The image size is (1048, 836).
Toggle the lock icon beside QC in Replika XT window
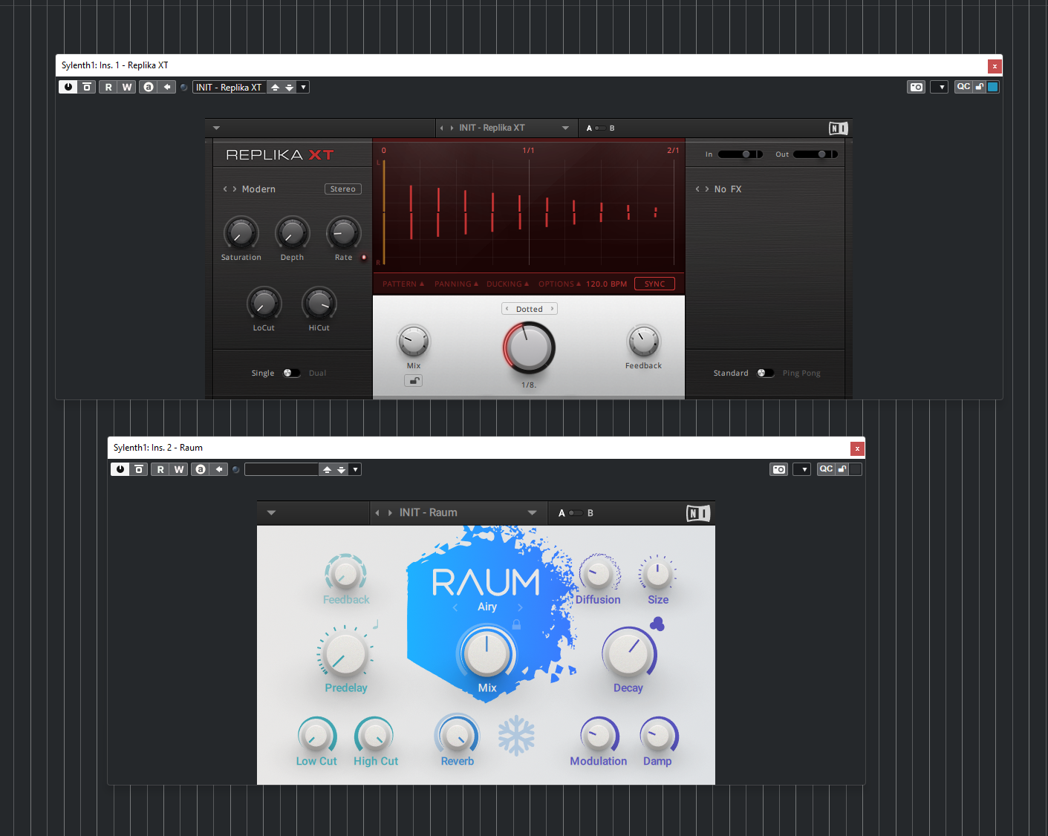(x=980, y=87)
